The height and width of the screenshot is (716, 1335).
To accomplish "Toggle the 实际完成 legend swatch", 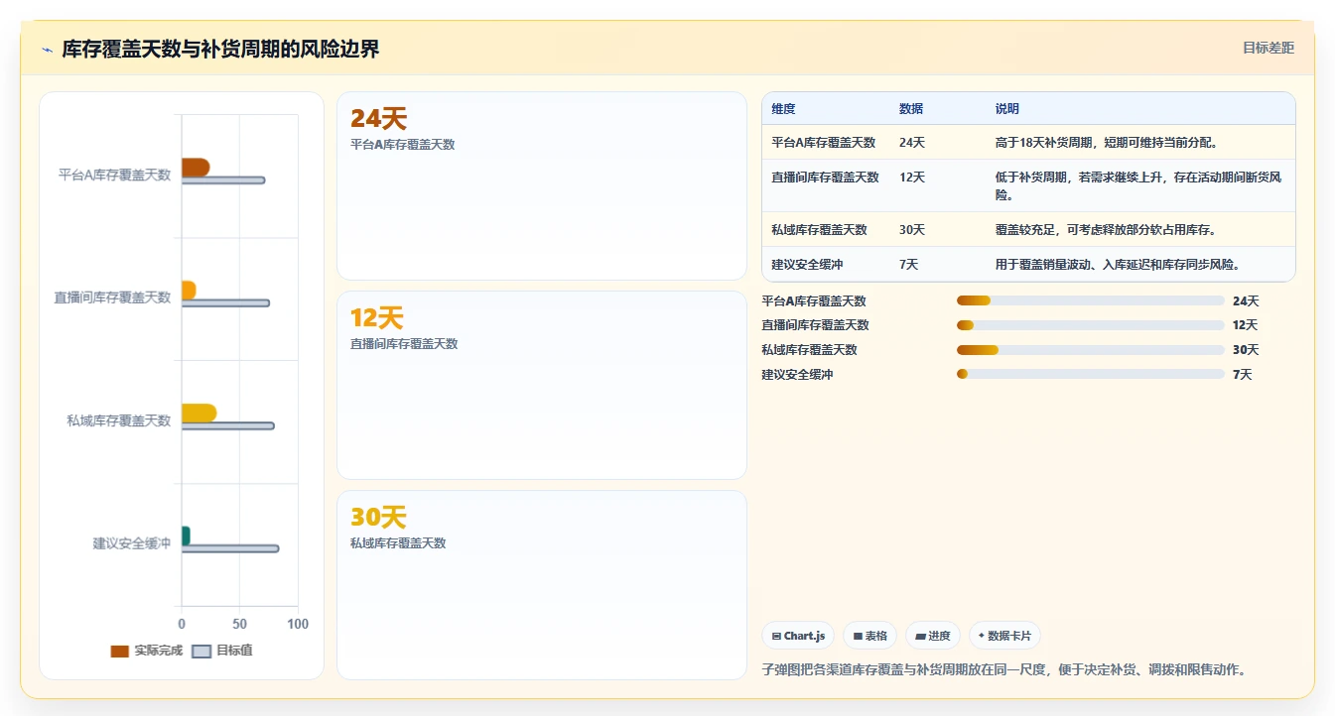I will tap(119, 652).
